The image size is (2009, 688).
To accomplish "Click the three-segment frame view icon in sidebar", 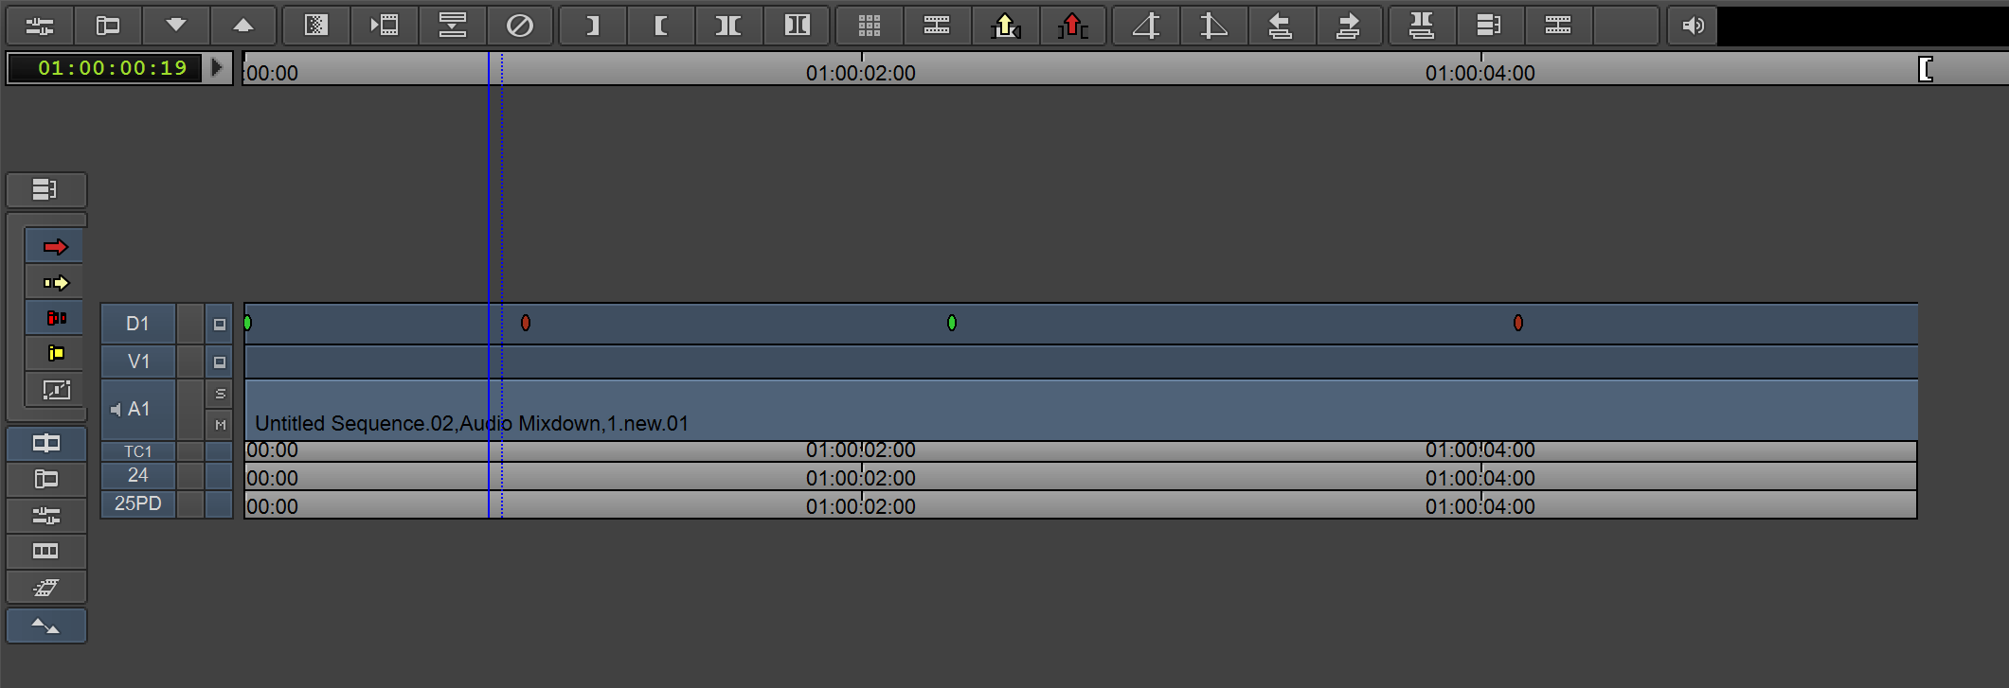I will tap(46, 551).
